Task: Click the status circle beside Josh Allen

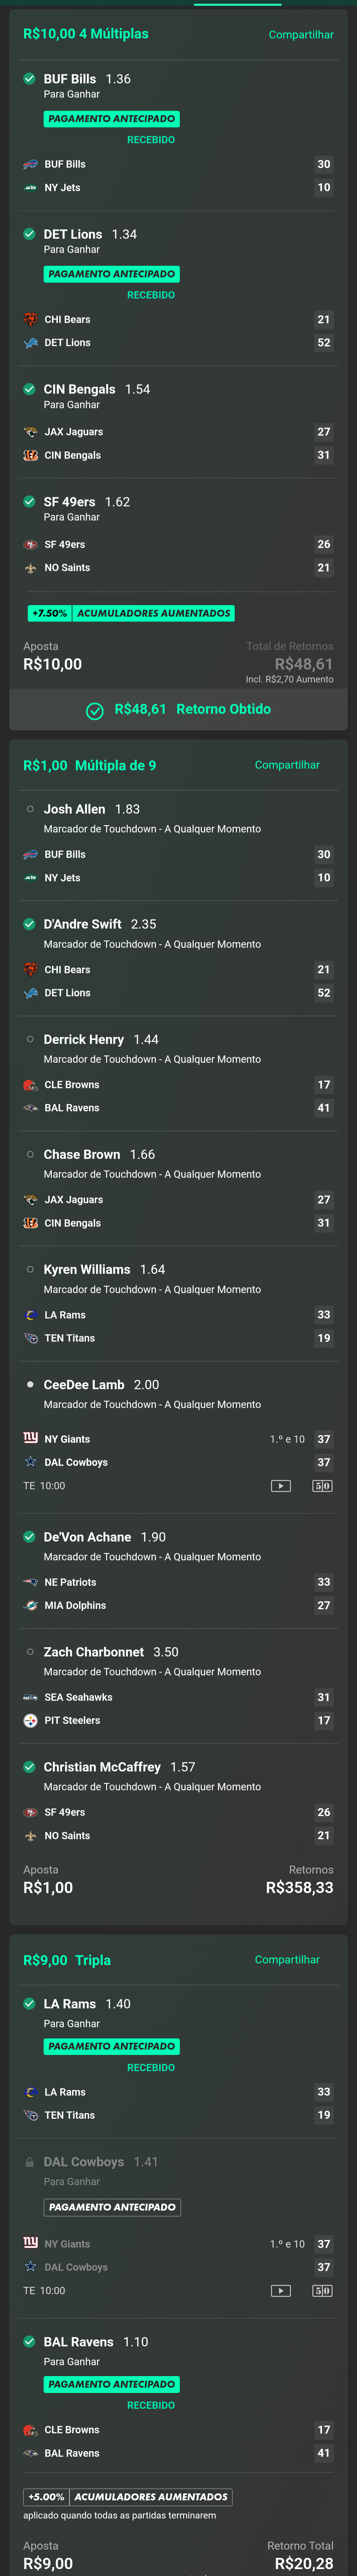Action: point(30,809)
